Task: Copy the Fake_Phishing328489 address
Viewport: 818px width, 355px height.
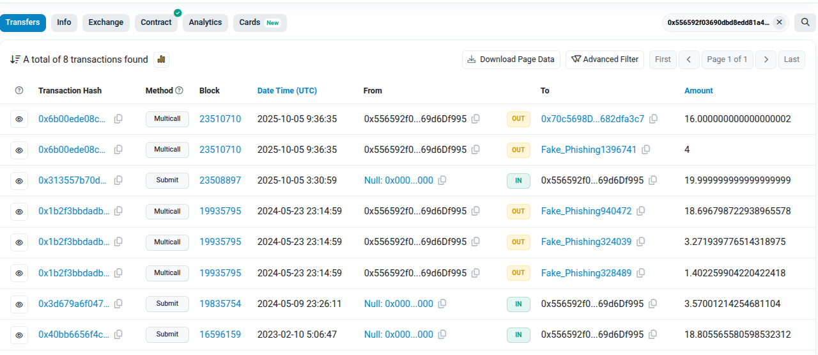Action: coord(640,273)
